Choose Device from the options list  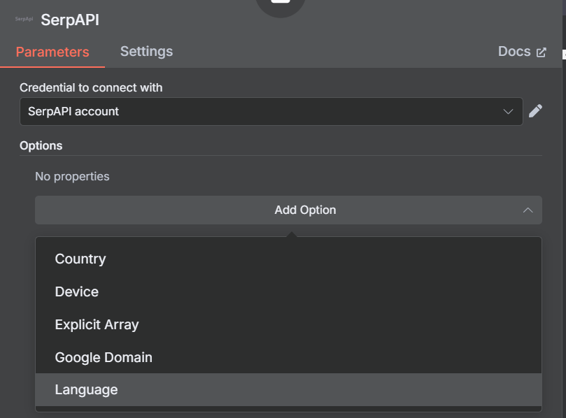[288, 291]
